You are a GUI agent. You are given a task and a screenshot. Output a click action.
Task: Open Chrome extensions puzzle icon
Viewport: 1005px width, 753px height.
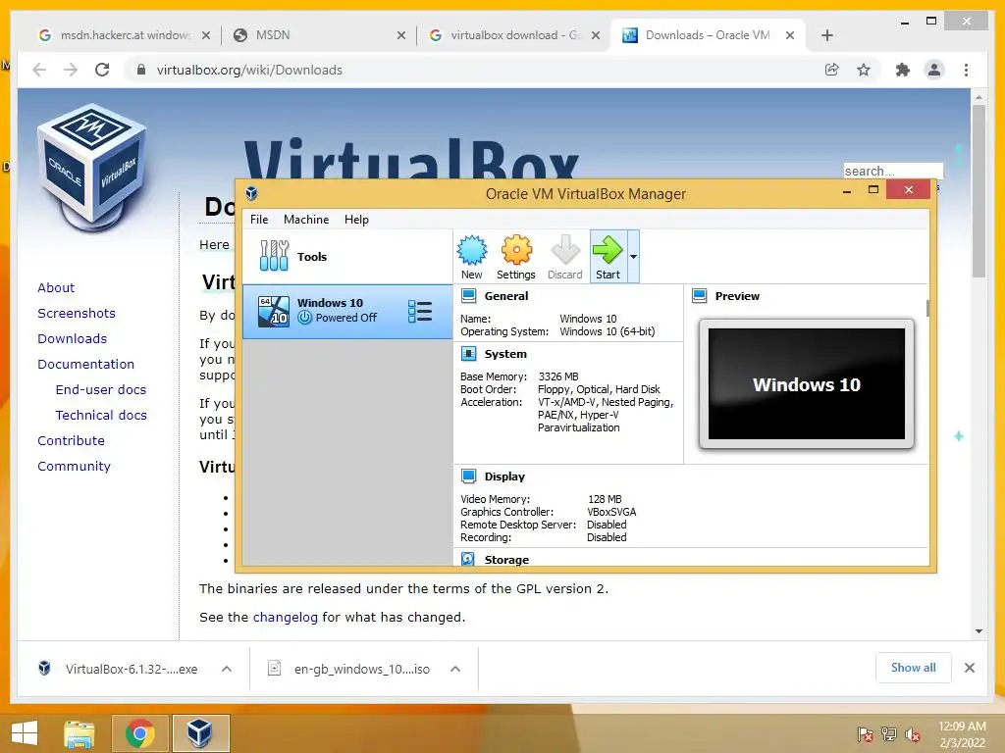coord(903,70)
